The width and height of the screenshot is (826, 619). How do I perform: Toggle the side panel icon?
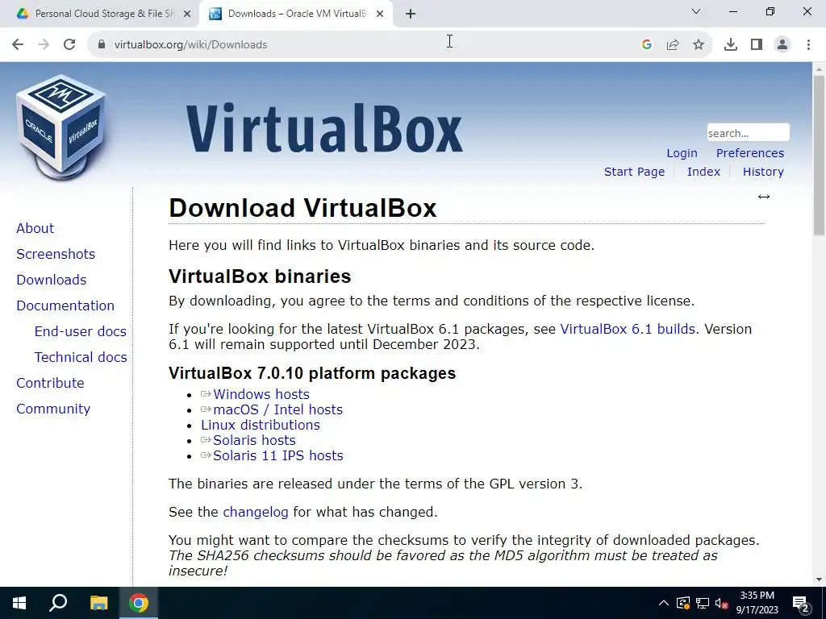pyautogui.click(x=757, y=44)
